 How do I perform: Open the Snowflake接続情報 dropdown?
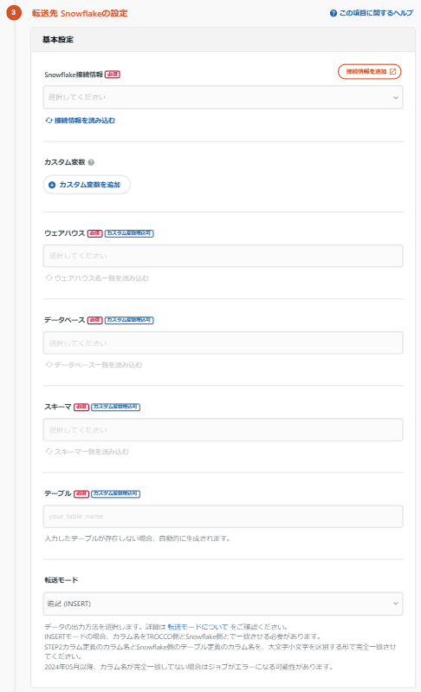tap(223, 97)
